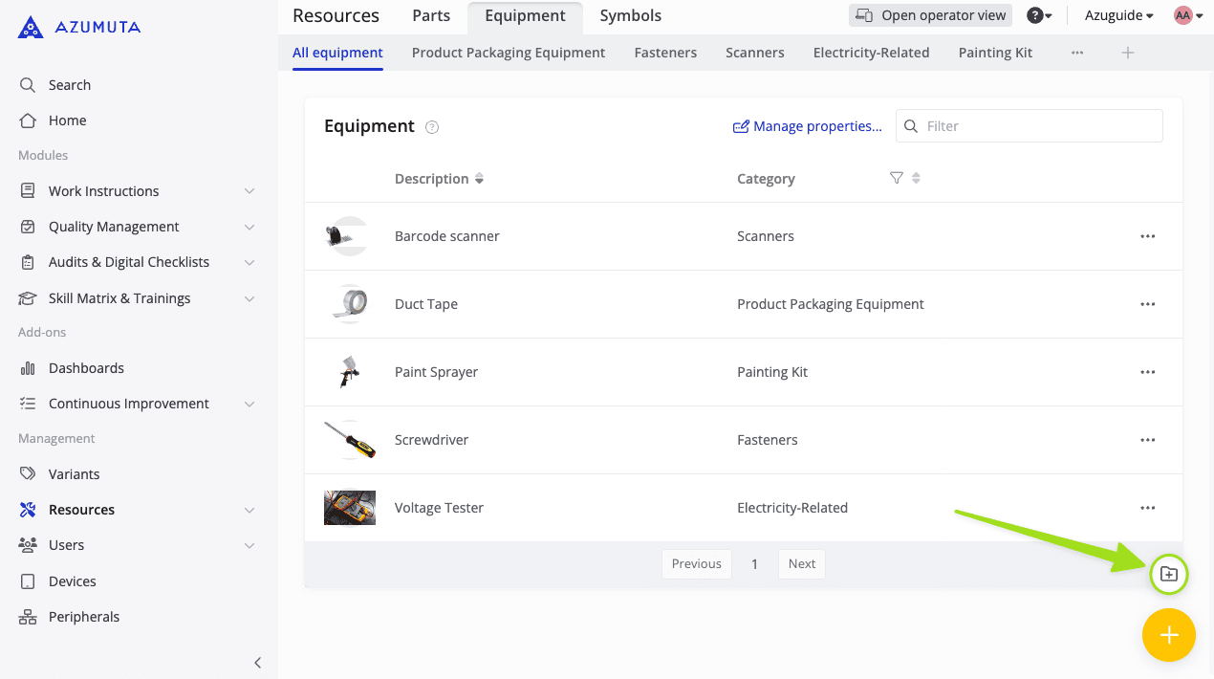Collapse the sidebar with the arrow
Image resolution: width=1214 pixels, height=679 pixels.
257,663
